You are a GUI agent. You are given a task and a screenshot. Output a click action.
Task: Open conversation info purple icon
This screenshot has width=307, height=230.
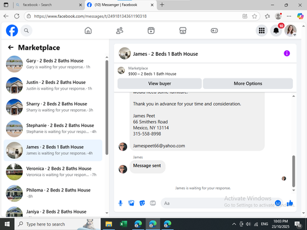pos(287,53)
